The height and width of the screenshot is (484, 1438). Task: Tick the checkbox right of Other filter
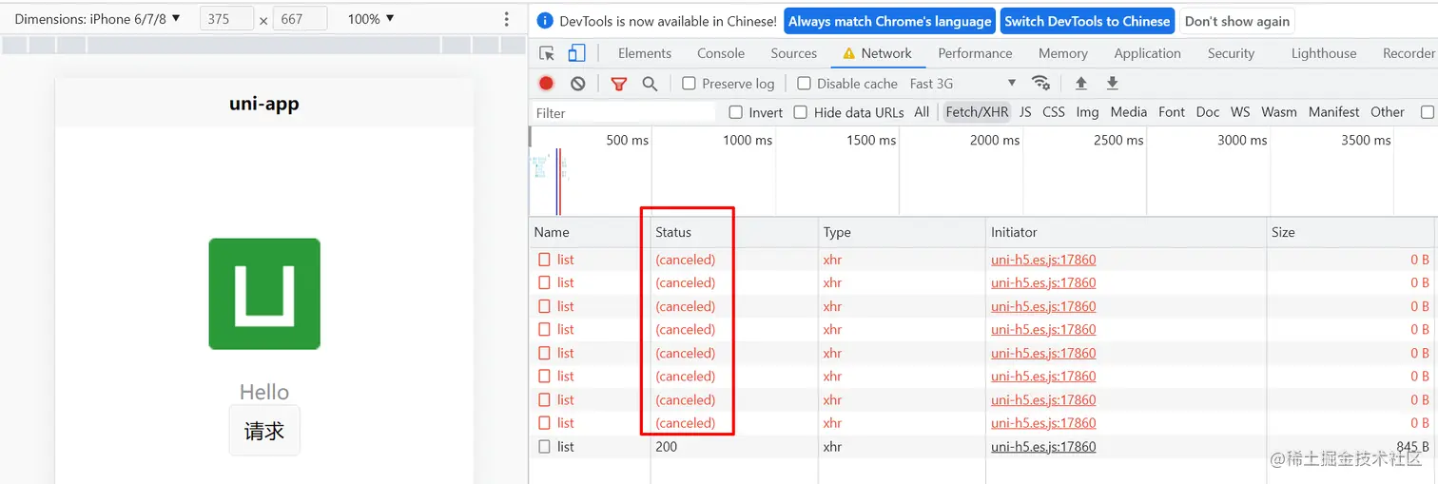coord(1427,112)
